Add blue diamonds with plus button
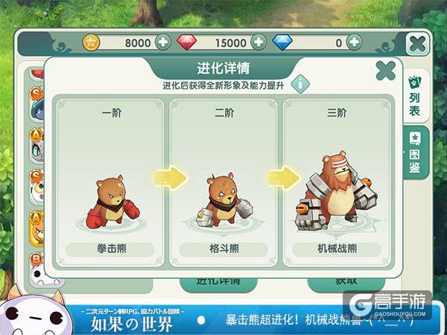The height and width of the screenshot is (335, 447). click(x=354, y=42)
